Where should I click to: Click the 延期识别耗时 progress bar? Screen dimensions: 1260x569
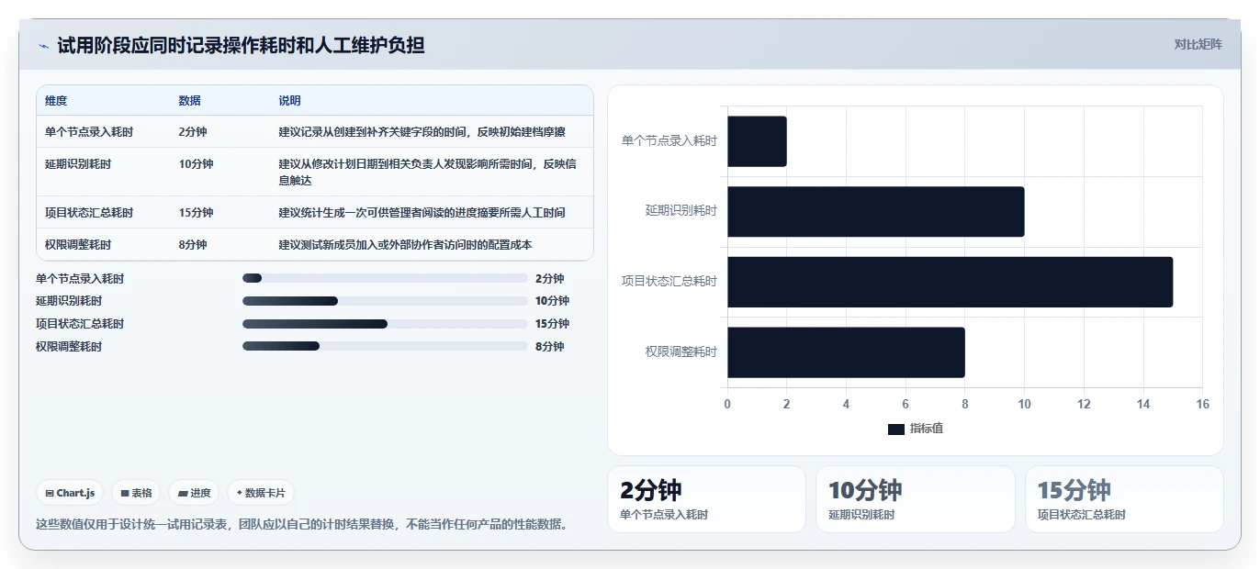[385, 301]
